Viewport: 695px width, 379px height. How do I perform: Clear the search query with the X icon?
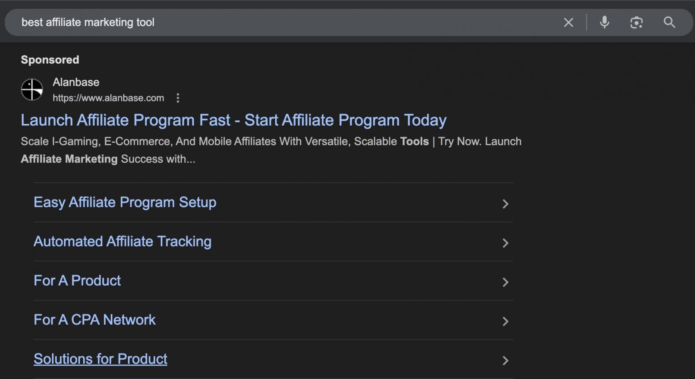pyautogui.click(x=568, y=23)
